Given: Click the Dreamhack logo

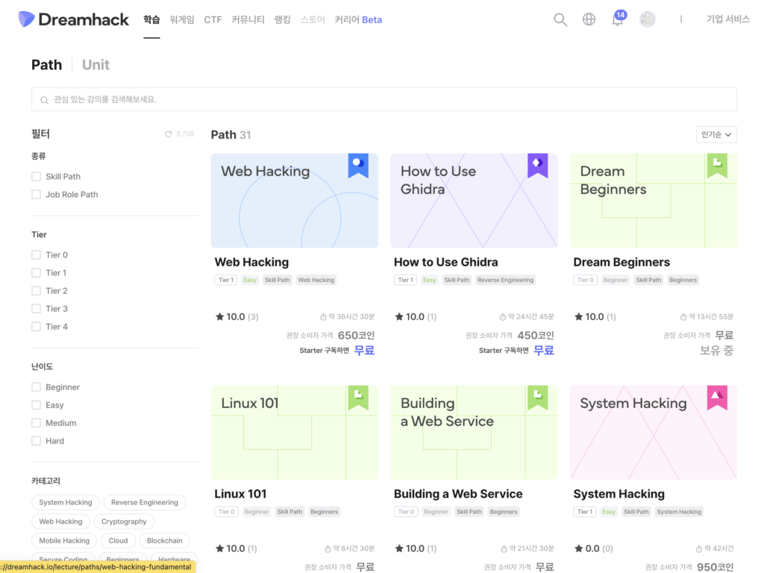Looking at the screenshot, I should pos(74,19).
